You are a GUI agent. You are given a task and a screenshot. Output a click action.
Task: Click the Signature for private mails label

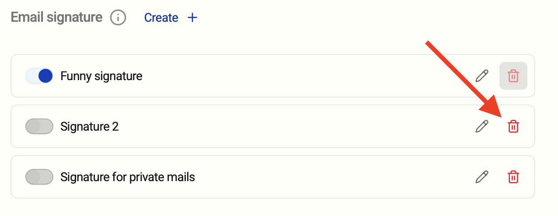coord(128,177)
